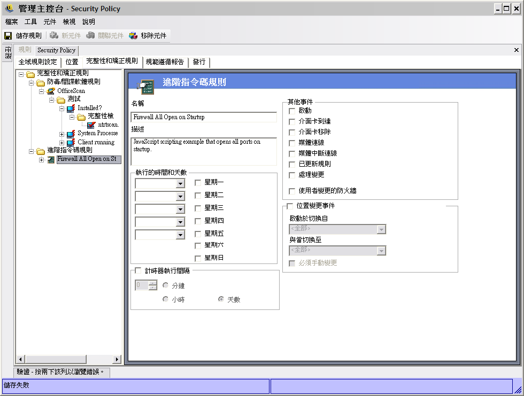The width and height of the screenshot is (524, 396).
Task: Close the Security Policy panel with the X
Action: [x=517, y=50]
